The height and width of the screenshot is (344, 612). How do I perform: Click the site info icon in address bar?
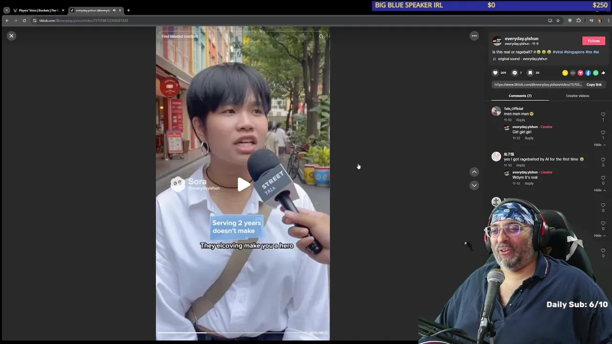click(x=34, y=21)
